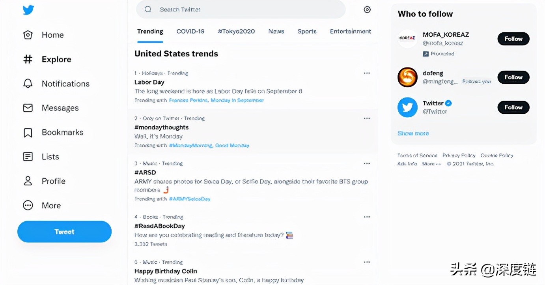545x285 pixels.
Task: Switch to the News tab
Action: pyautogui.click(x=276, y=31)
